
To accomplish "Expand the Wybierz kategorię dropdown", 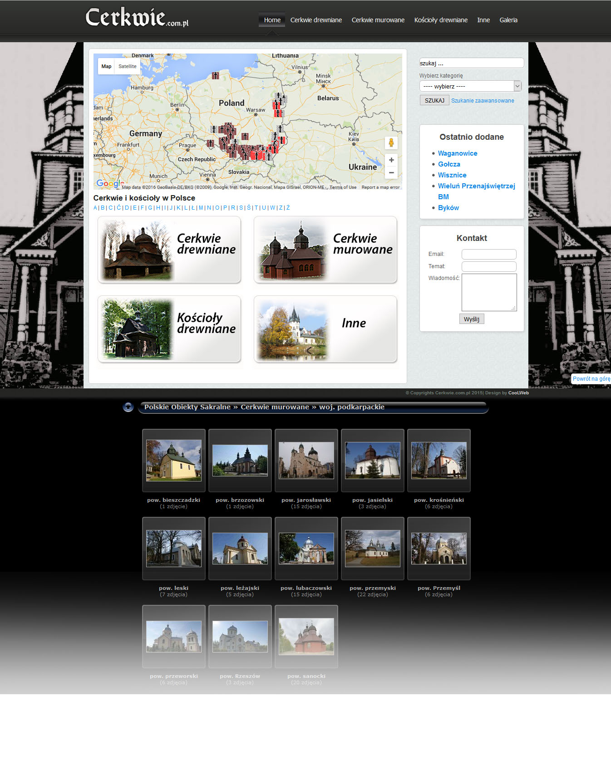I will pos(470,86).
